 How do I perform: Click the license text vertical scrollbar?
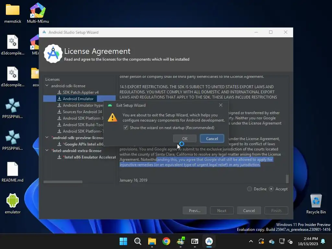tap(287, 179)
